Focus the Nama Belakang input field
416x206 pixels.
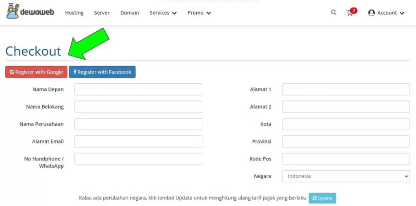click(138, 107)
